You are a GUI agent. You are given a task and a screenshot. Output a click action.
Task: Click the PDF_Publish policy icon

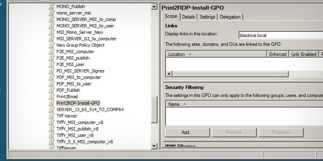click(x=51, y=90)
